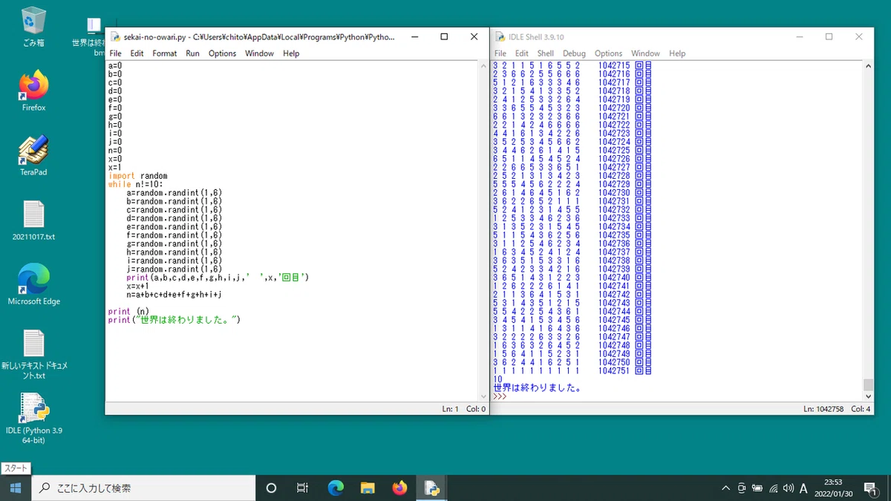Viewport: 891px width, 501px height.
Task: Open the Microsoft Edge desktop shortcut
Action: (34, 285)
